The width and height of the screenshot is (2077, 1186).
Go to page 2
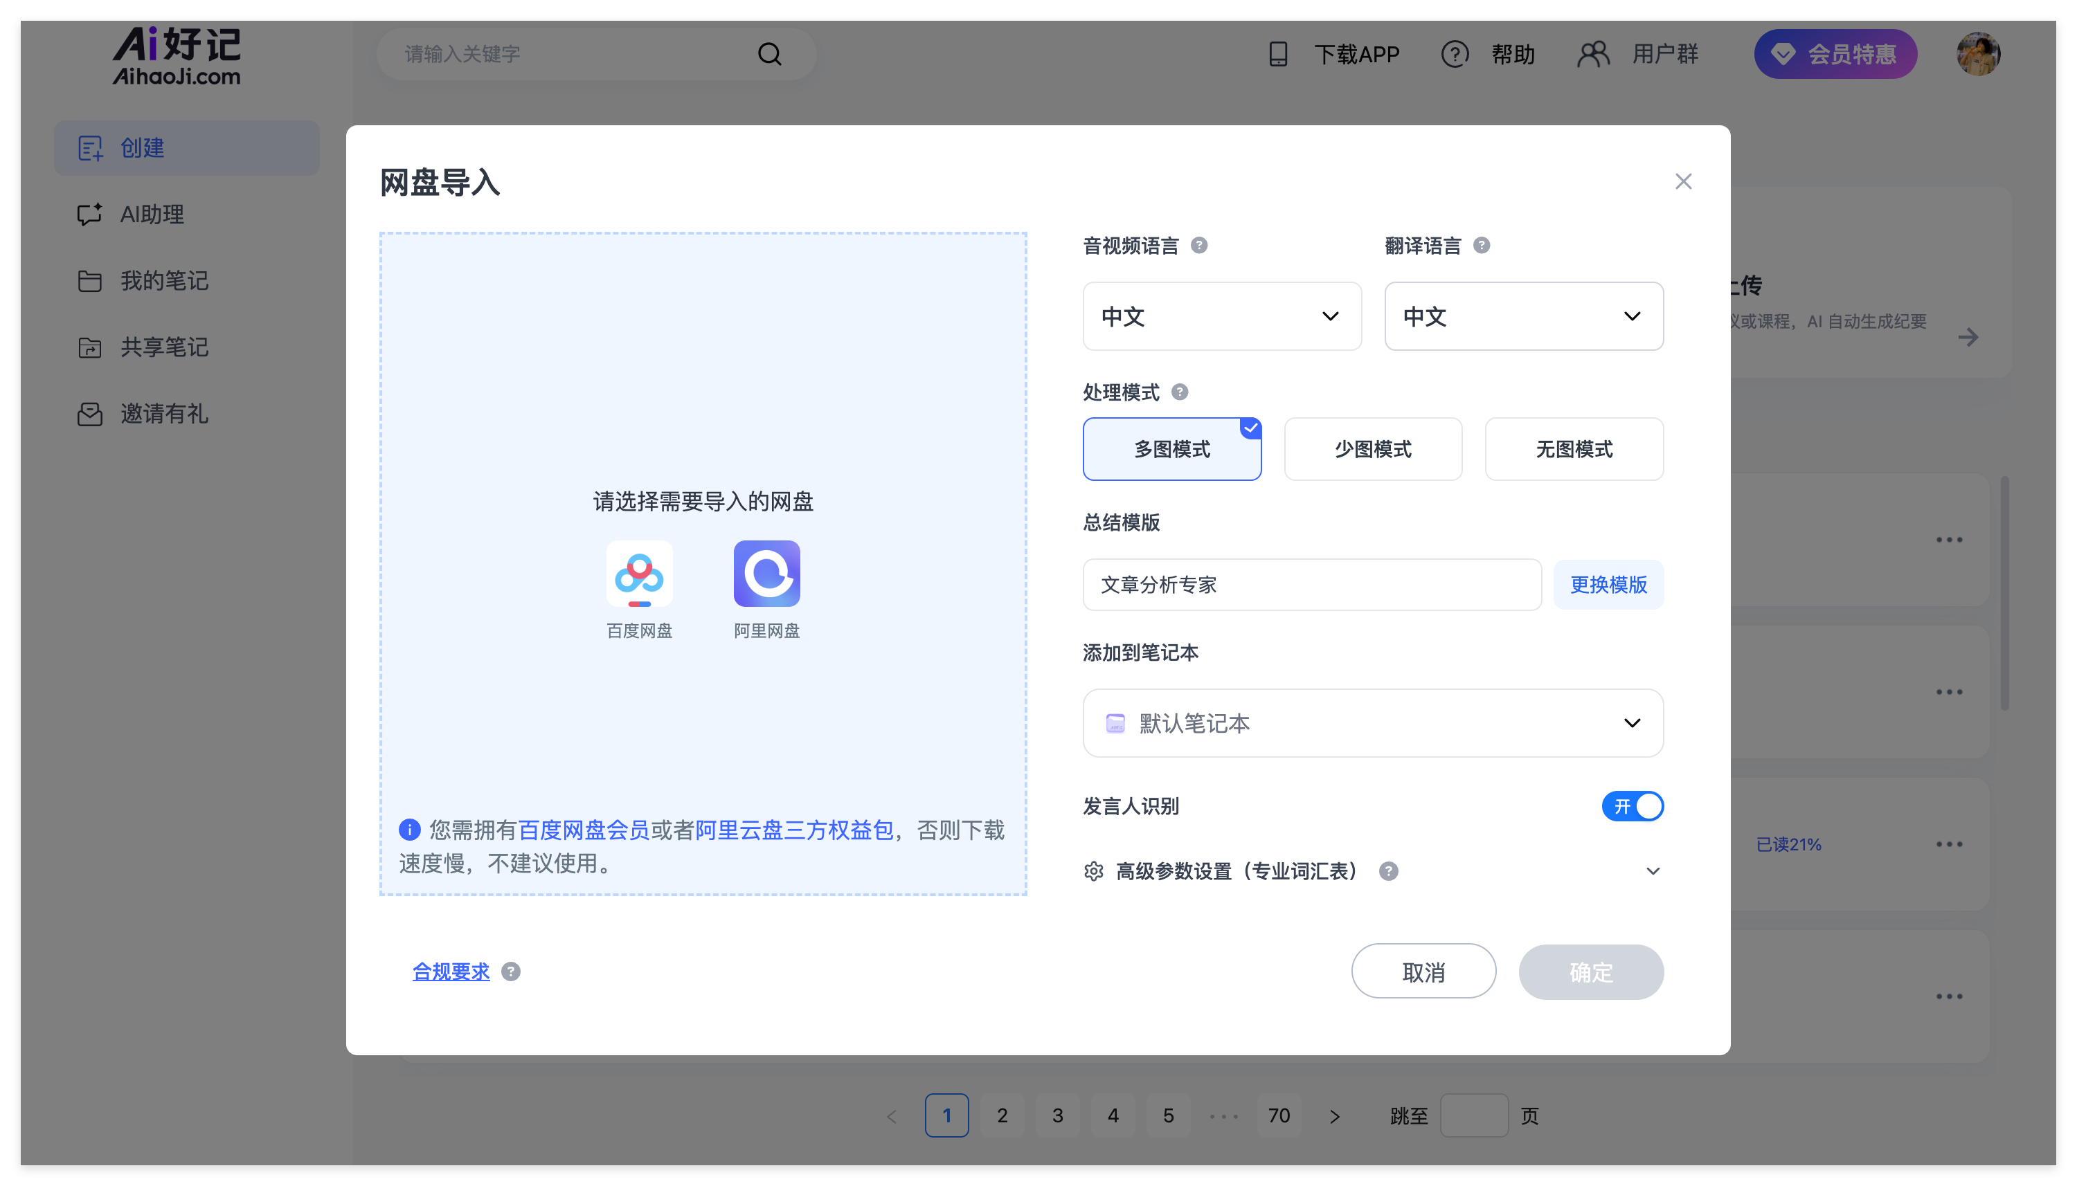(x=1001, y=1115)
